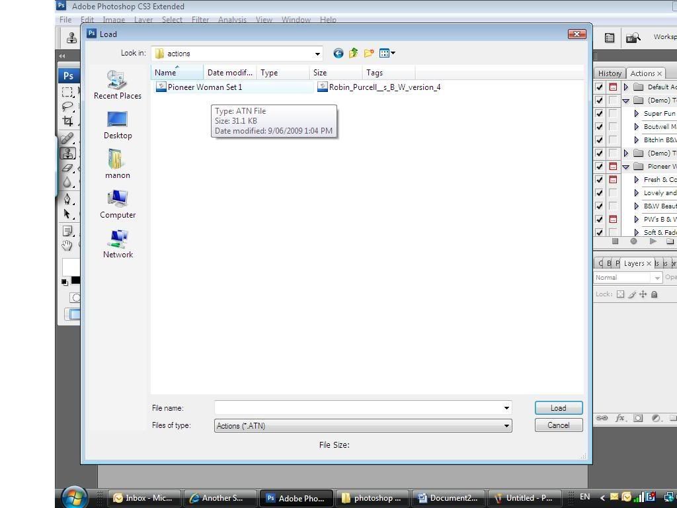Screen dimensions: 677x508
Task: Click the Load button
Action: pos(558,408)
